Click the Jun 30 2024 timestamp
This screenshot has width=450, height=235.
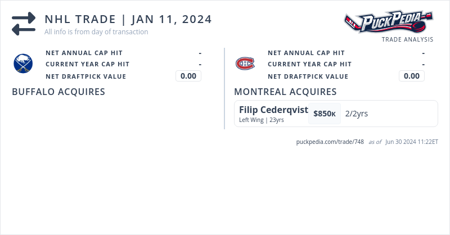tap(412, 142)
